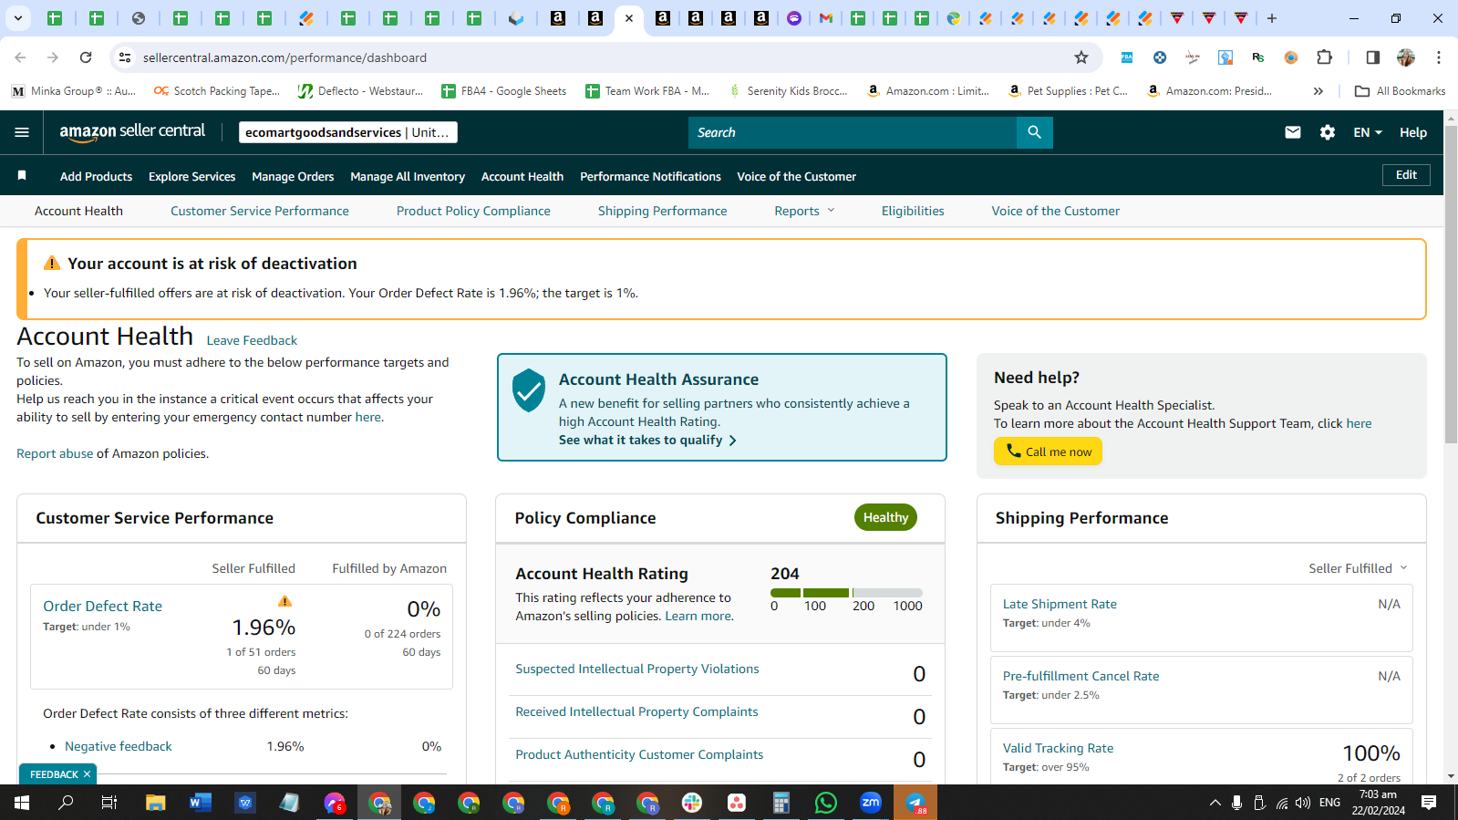This screenshot has width=1458, height=820.
Task: Bookmark this page with the star icon
Action: pyautogui.click(x=1081, y=57)
